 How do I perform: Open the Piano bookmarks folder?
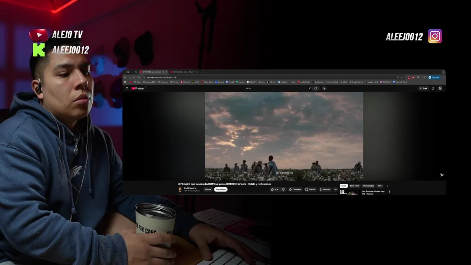[137, 82]
